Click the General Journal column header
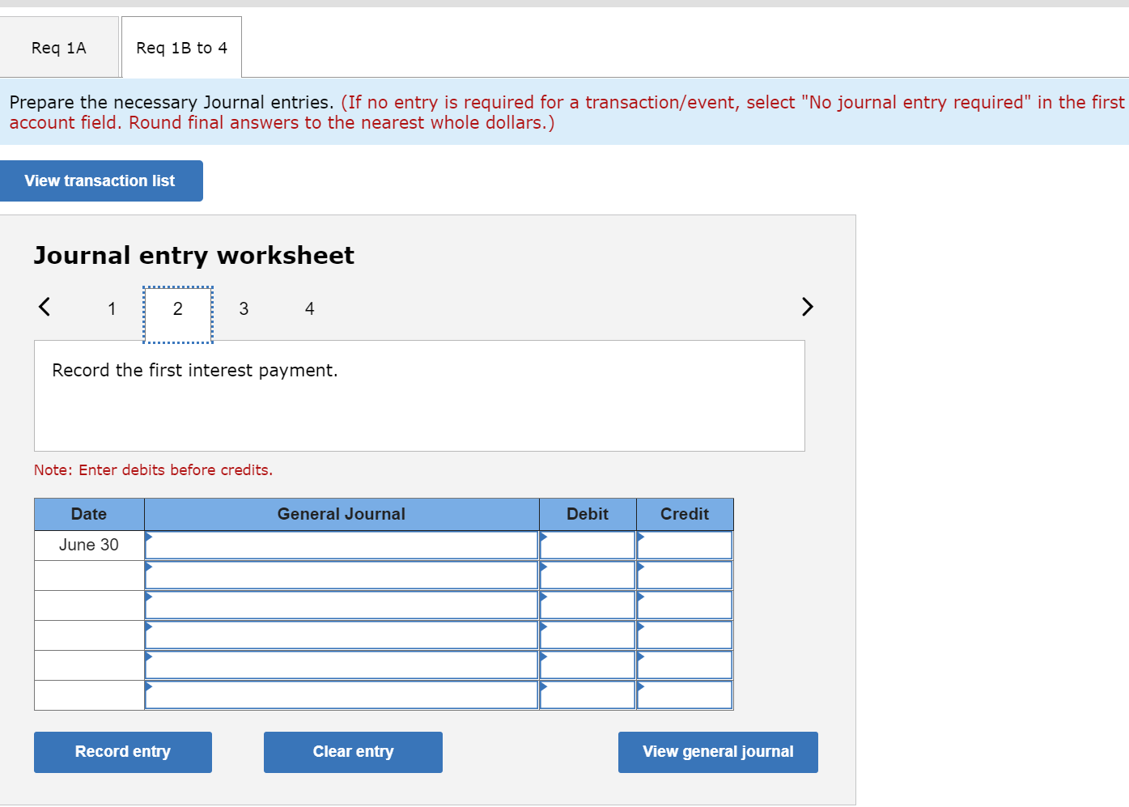The width and height of the screenshot is (1129, 807). click(x=342, y=514)
